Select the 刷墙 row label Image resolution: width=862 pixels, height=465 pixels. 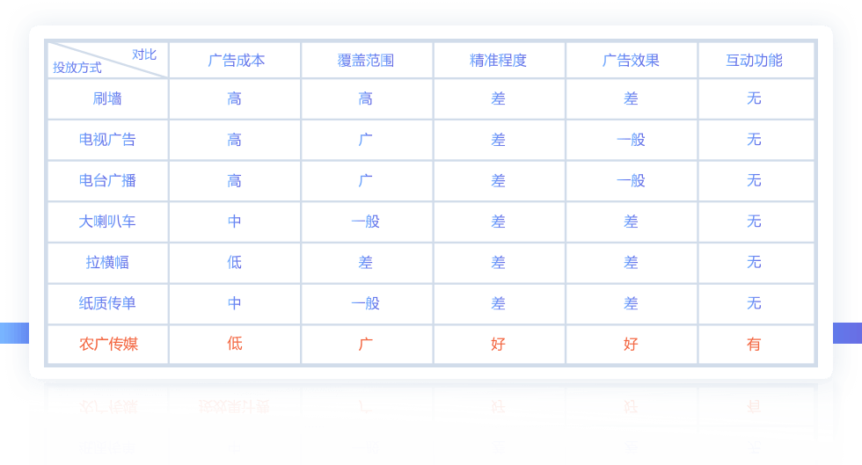[107, 99]
